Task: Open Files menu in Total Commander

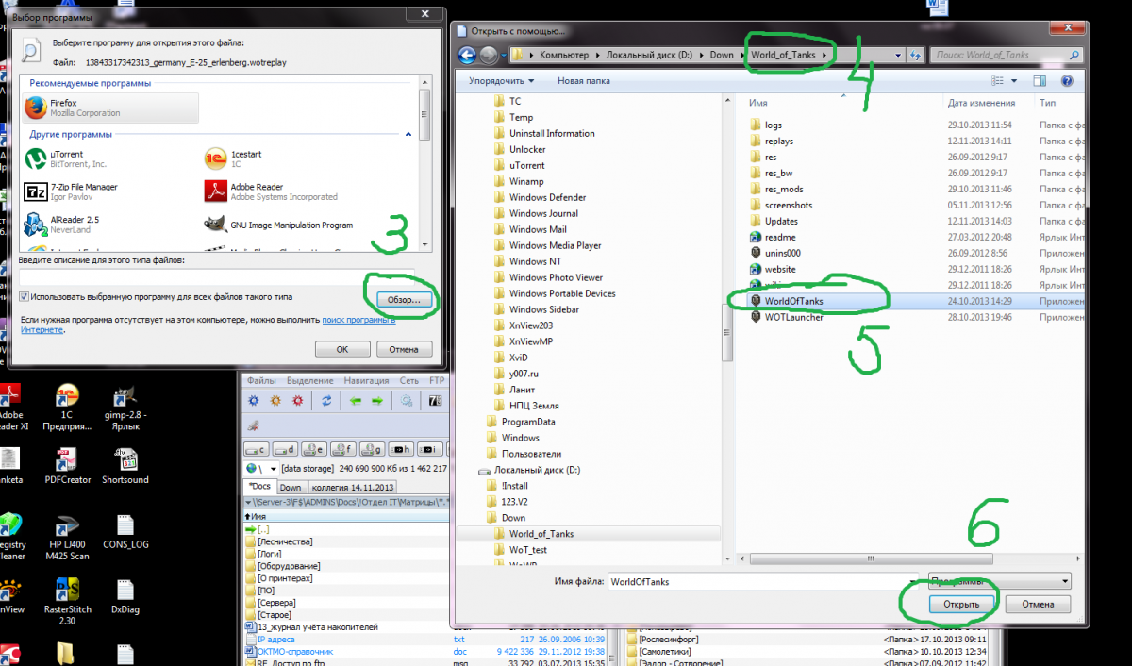Action: tap(261, 380)
